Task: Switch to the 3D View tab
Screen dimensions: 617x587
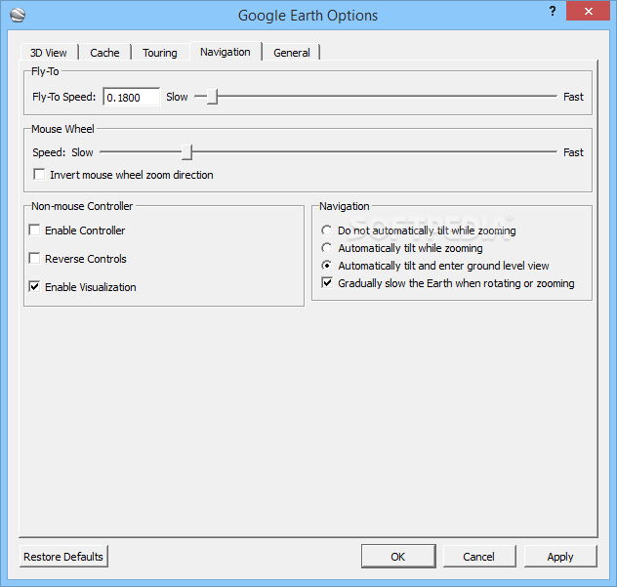Action: [49, 53]
